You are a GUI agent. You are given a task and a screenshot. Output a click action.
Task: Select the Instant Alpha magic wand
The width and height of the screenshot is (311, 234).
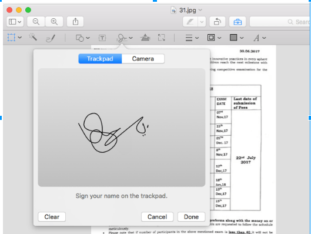pos(33,37)
